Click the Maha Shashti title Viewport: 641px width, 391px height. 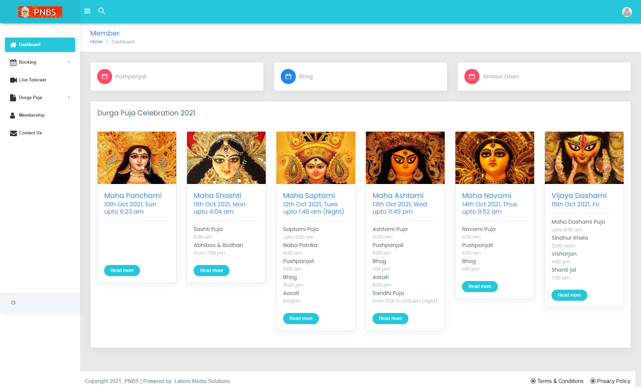pyautogui.click(x=217, y=196)
